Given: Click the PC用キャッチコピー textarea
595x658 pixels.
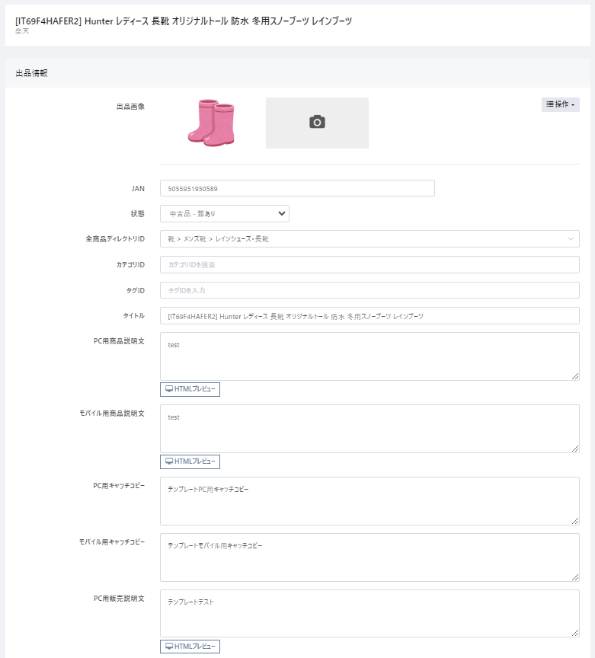Looking at the screenshot, I should pyautogui.click(x=369, y=501).
